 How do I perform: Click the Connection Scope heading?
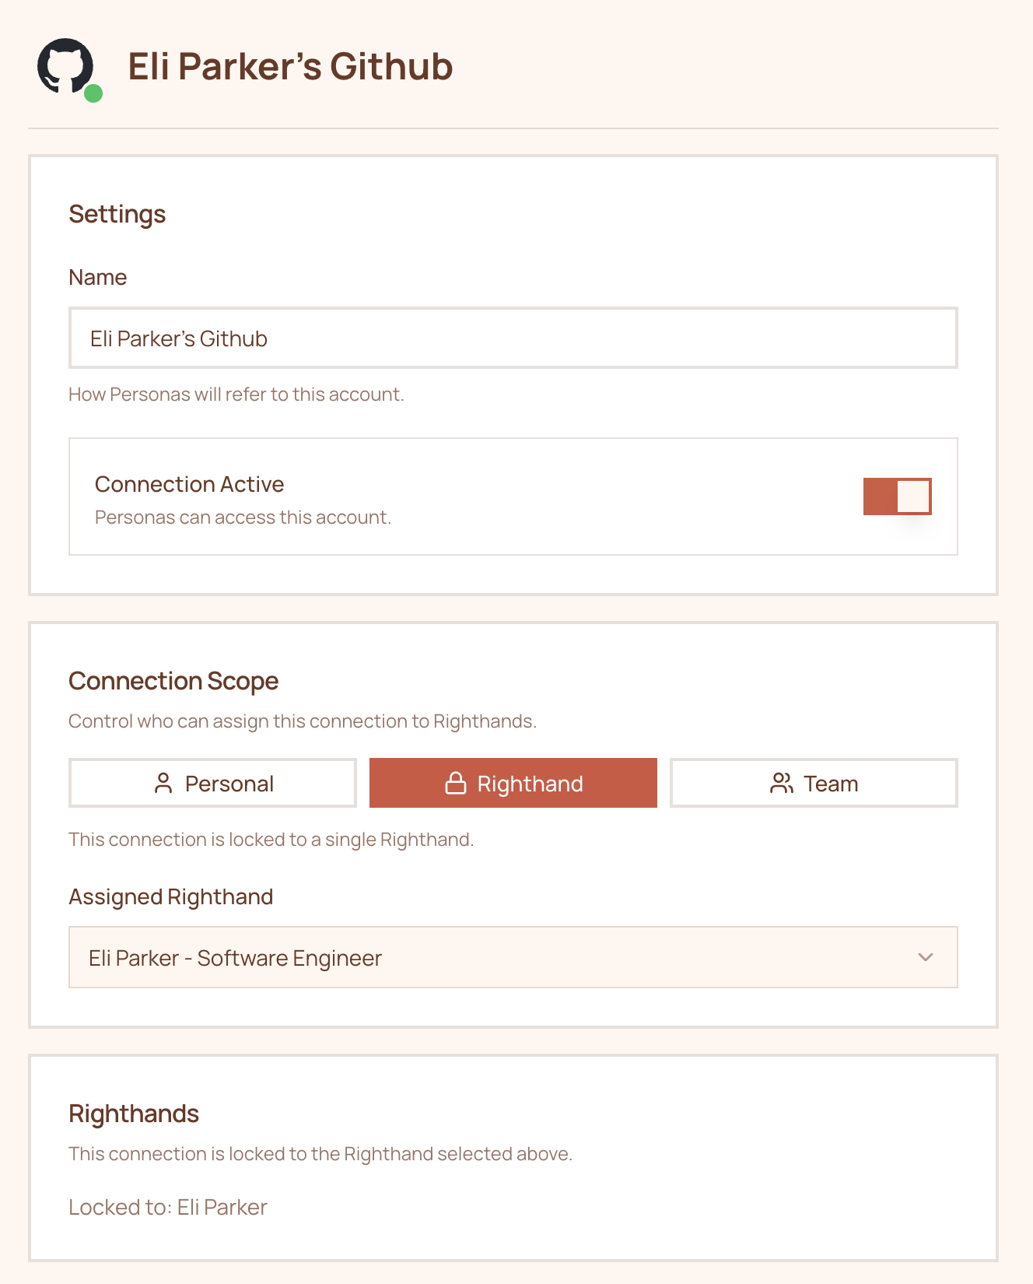point(173,681)
